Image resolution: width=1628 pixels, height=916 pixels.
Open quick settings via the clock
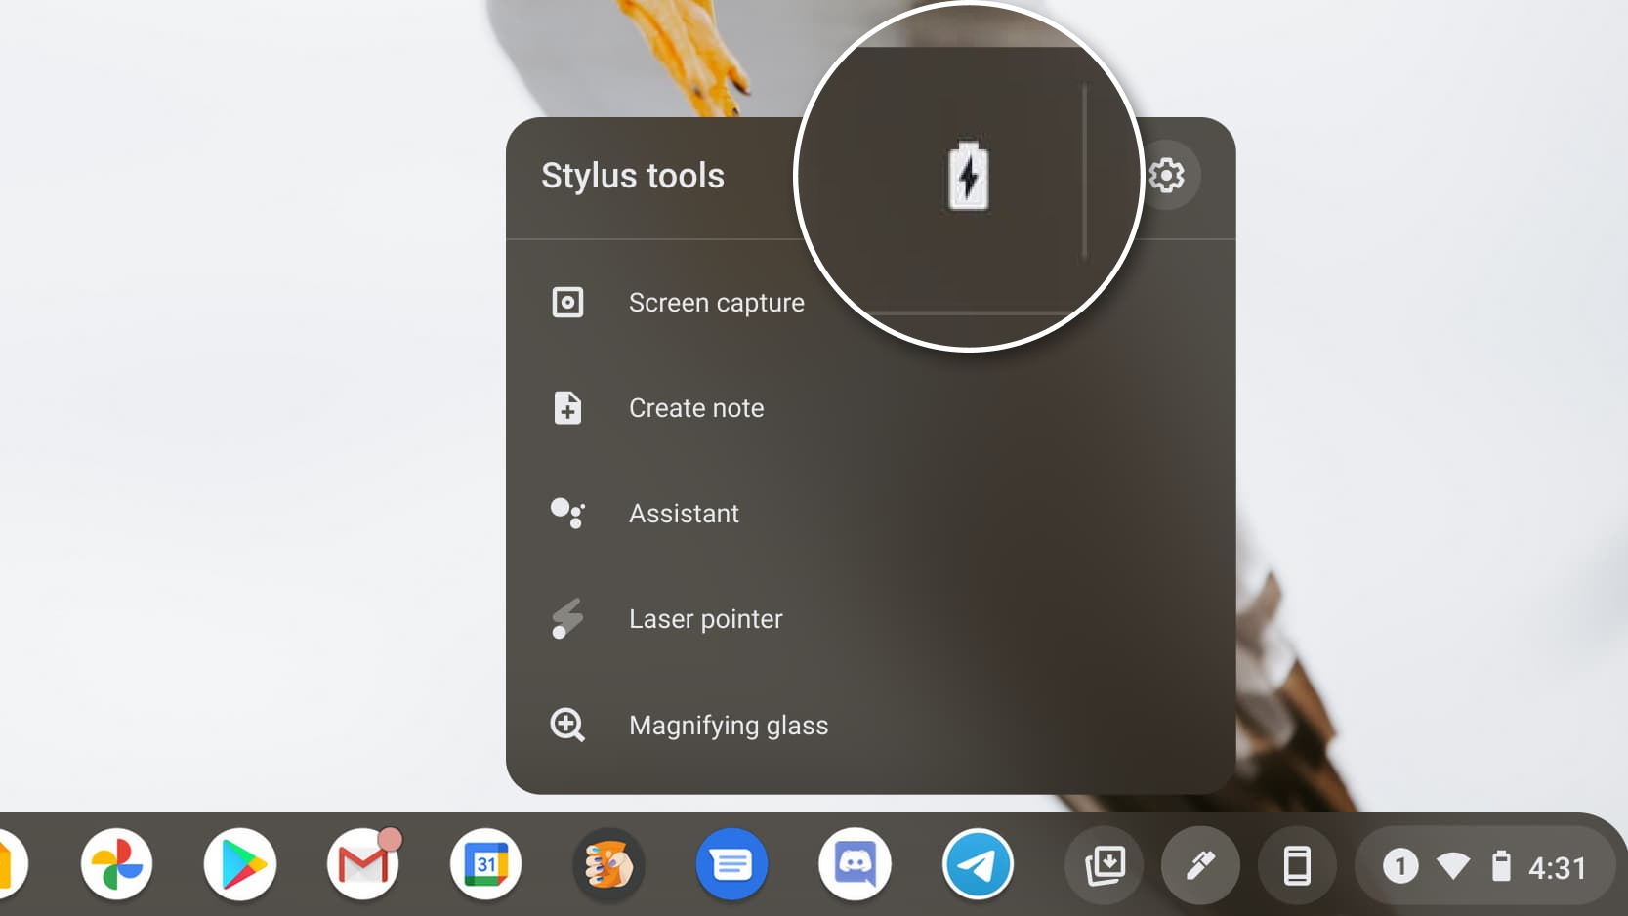pyautogui.click(x=1557, y=867)
